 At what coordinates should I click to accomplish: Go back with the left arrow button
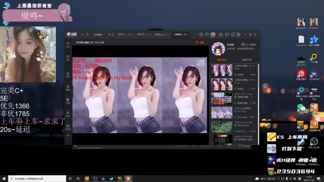(x=83, y=34)
